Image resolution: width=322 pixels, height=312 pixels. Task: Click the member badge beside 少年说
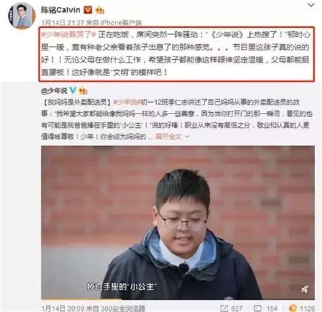(83, 90)
